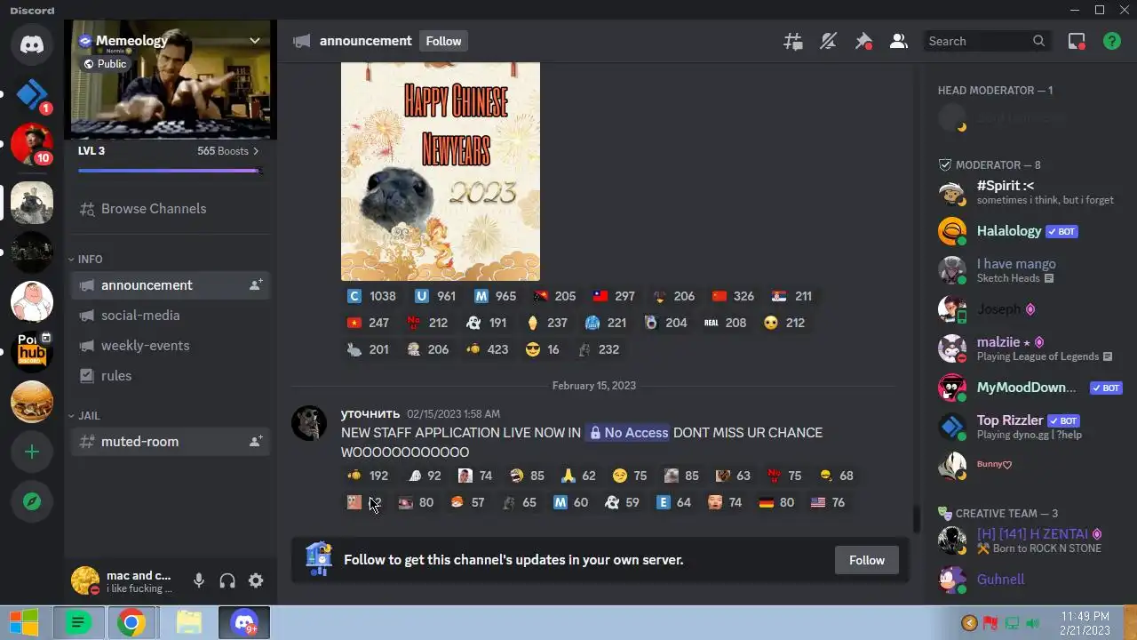Toggle reaction with count 192

click(x=369, y=476)
